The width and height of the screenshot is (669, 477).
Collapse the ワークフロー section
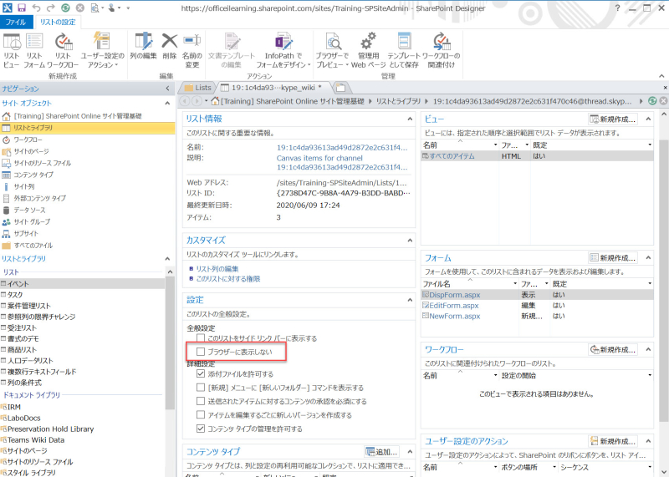[x=648, y=349]
